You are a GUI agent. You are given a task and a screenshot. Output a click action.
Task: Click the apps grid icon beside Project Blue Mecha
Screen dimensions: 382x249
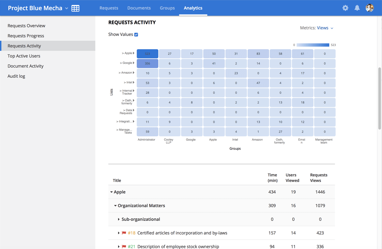point(75,8)
